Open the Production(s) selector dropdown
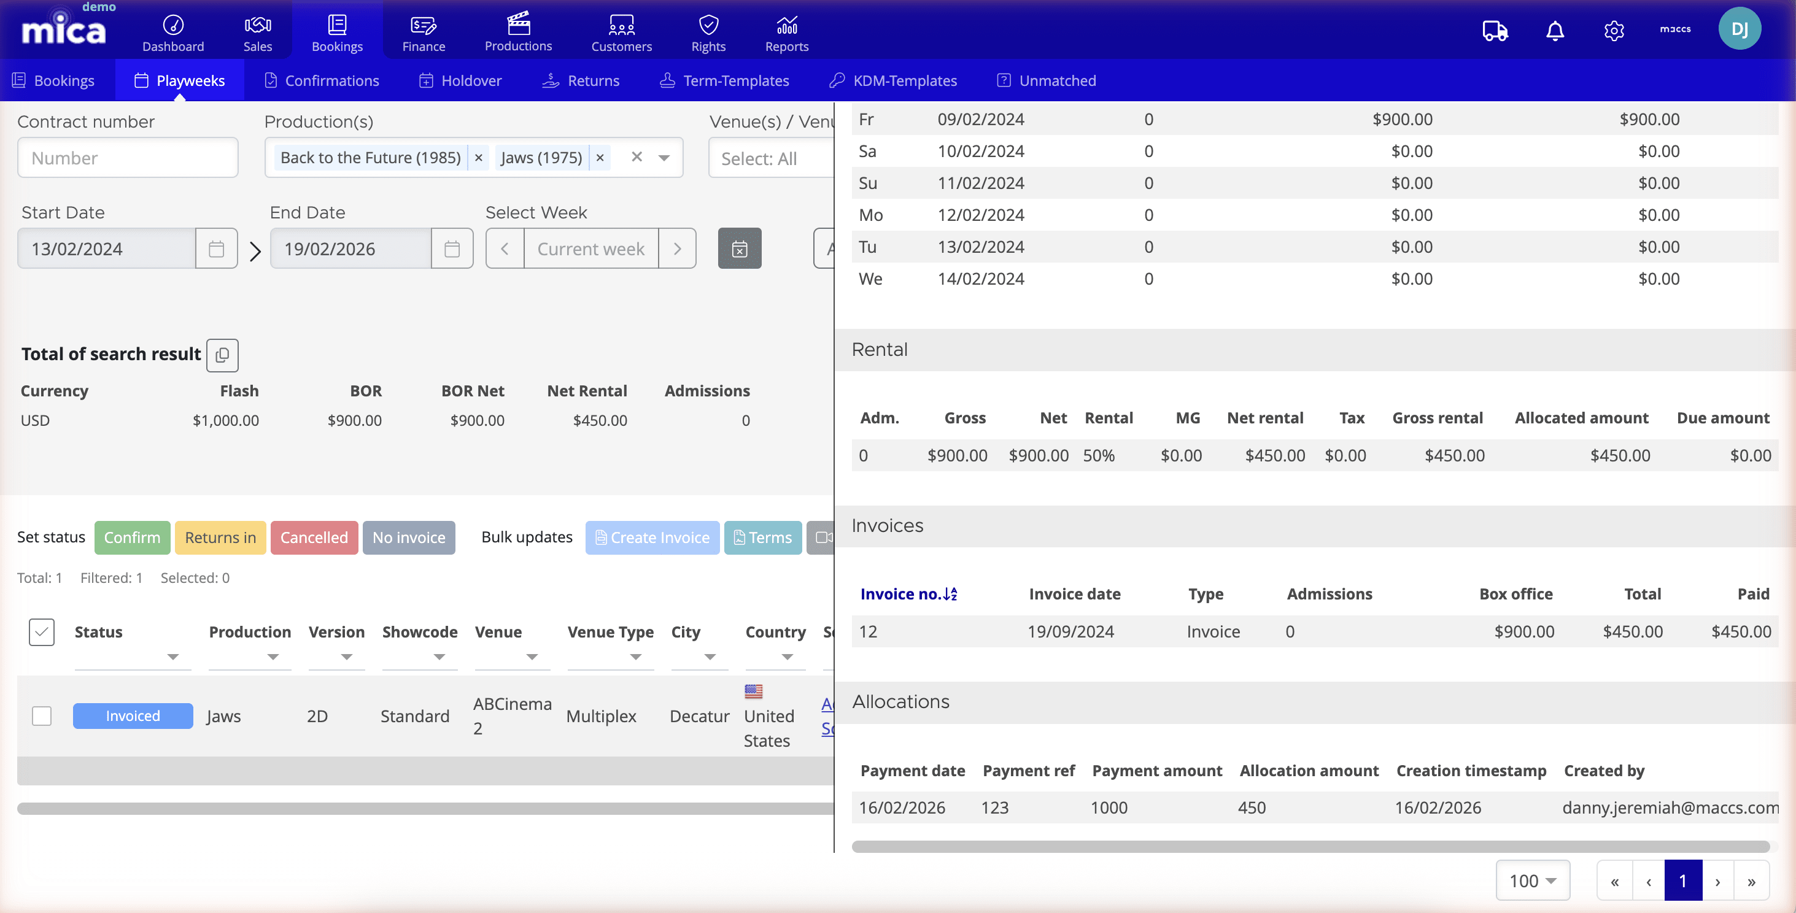This screenshot has height=913, width=1796. [x=663, y=158]
